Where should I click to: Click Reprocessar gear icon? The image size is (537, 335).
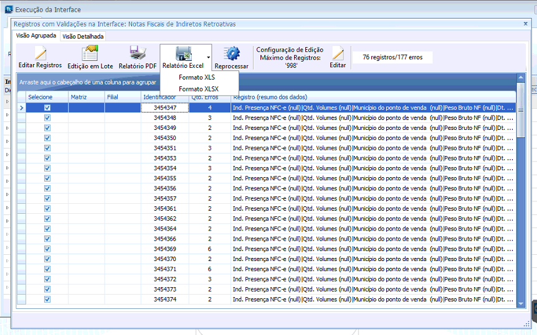point(232,54)
